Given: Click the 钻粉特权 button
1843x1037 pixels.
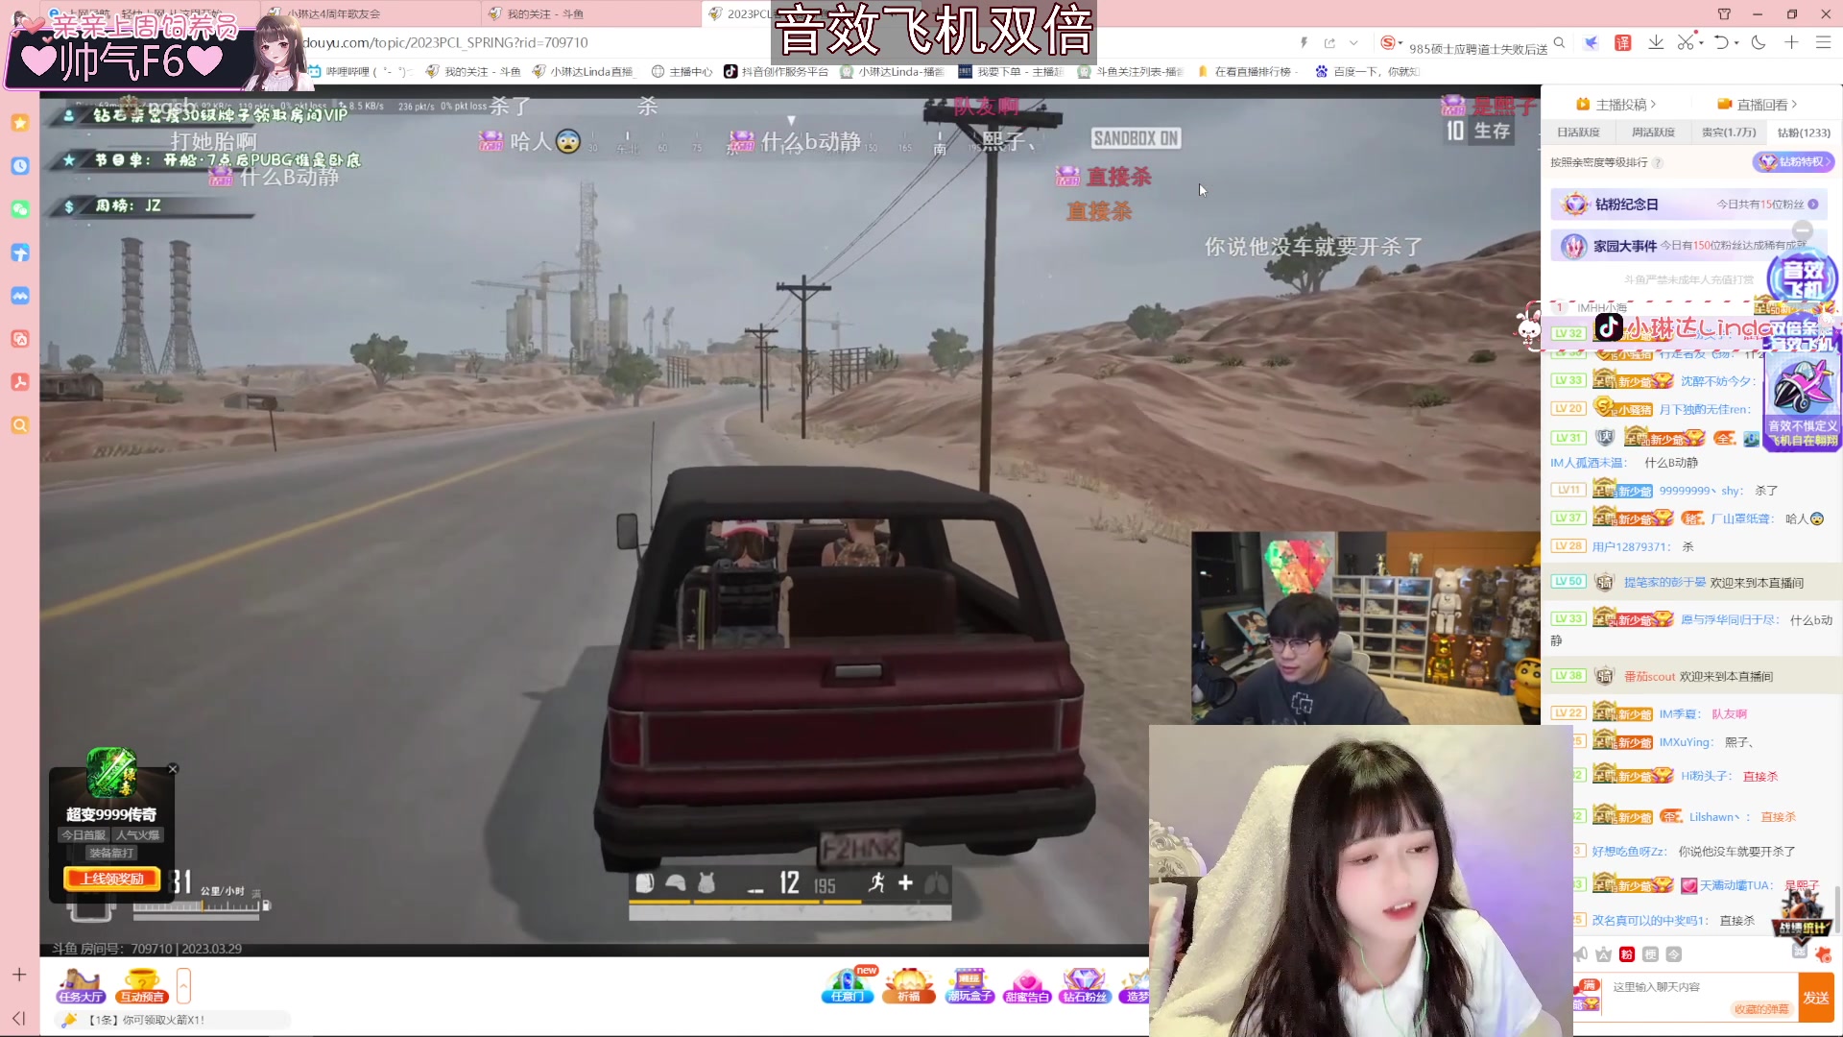Looking at the screenshot, I should click(1793, 162).
